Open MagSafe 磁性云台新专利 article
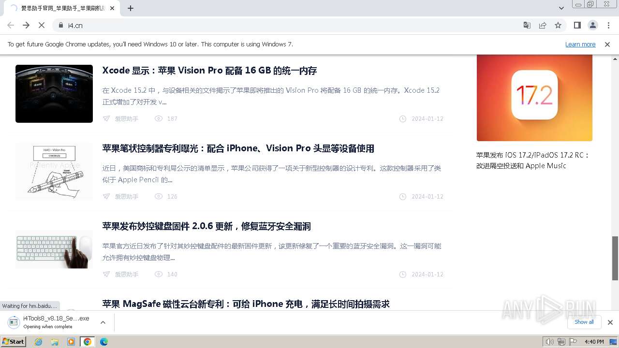 (246, 304)
